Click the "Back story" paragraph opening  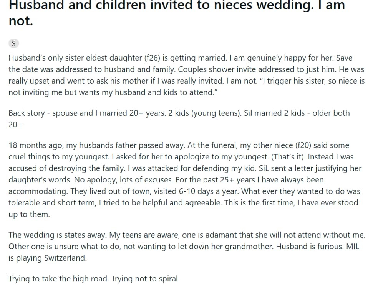tap(26, 113)
